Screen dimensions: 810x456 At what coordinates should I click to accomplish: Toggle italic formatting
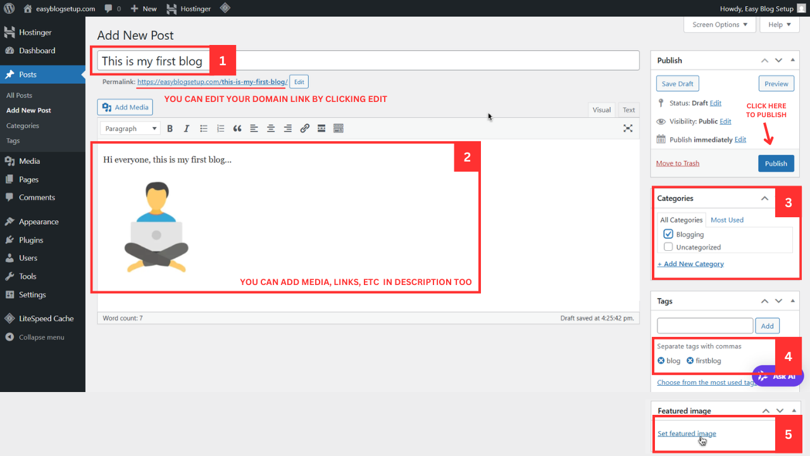(x=187, y=129)
